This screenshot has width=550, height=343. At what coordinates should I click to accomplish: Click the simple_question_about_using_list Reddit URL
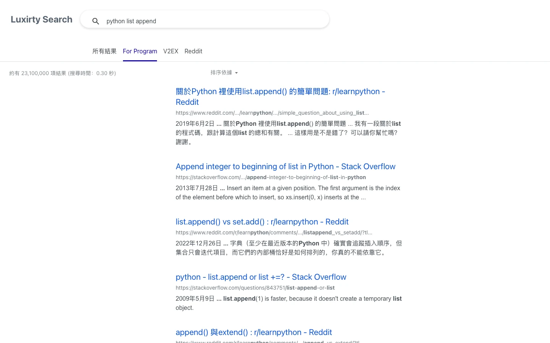point(272,113)
